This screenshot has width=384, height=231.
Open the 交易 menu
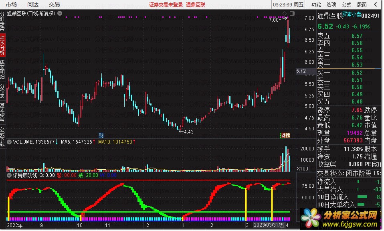pyautogui.click(x=55, y=4)
